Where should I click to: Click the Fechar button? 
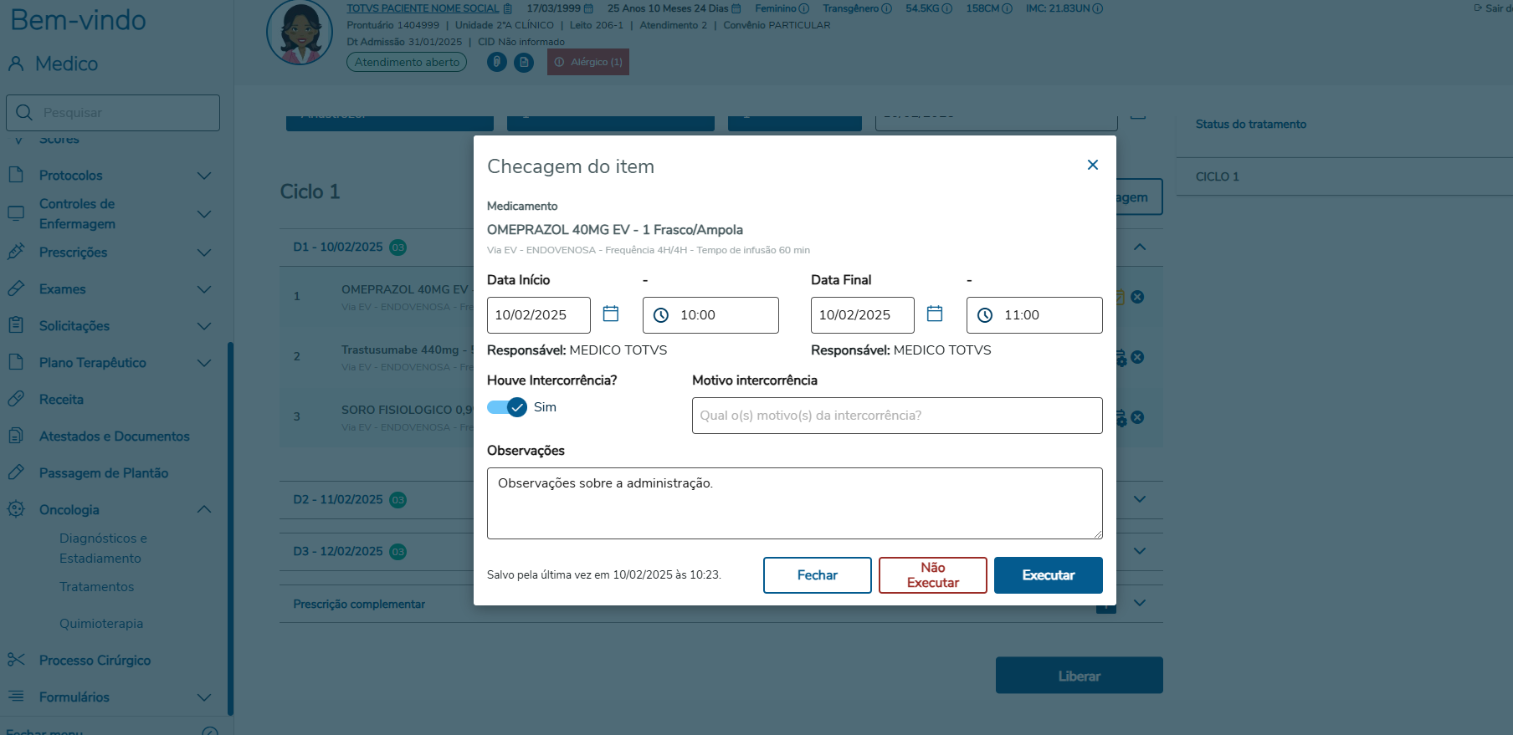coord(817,575)
